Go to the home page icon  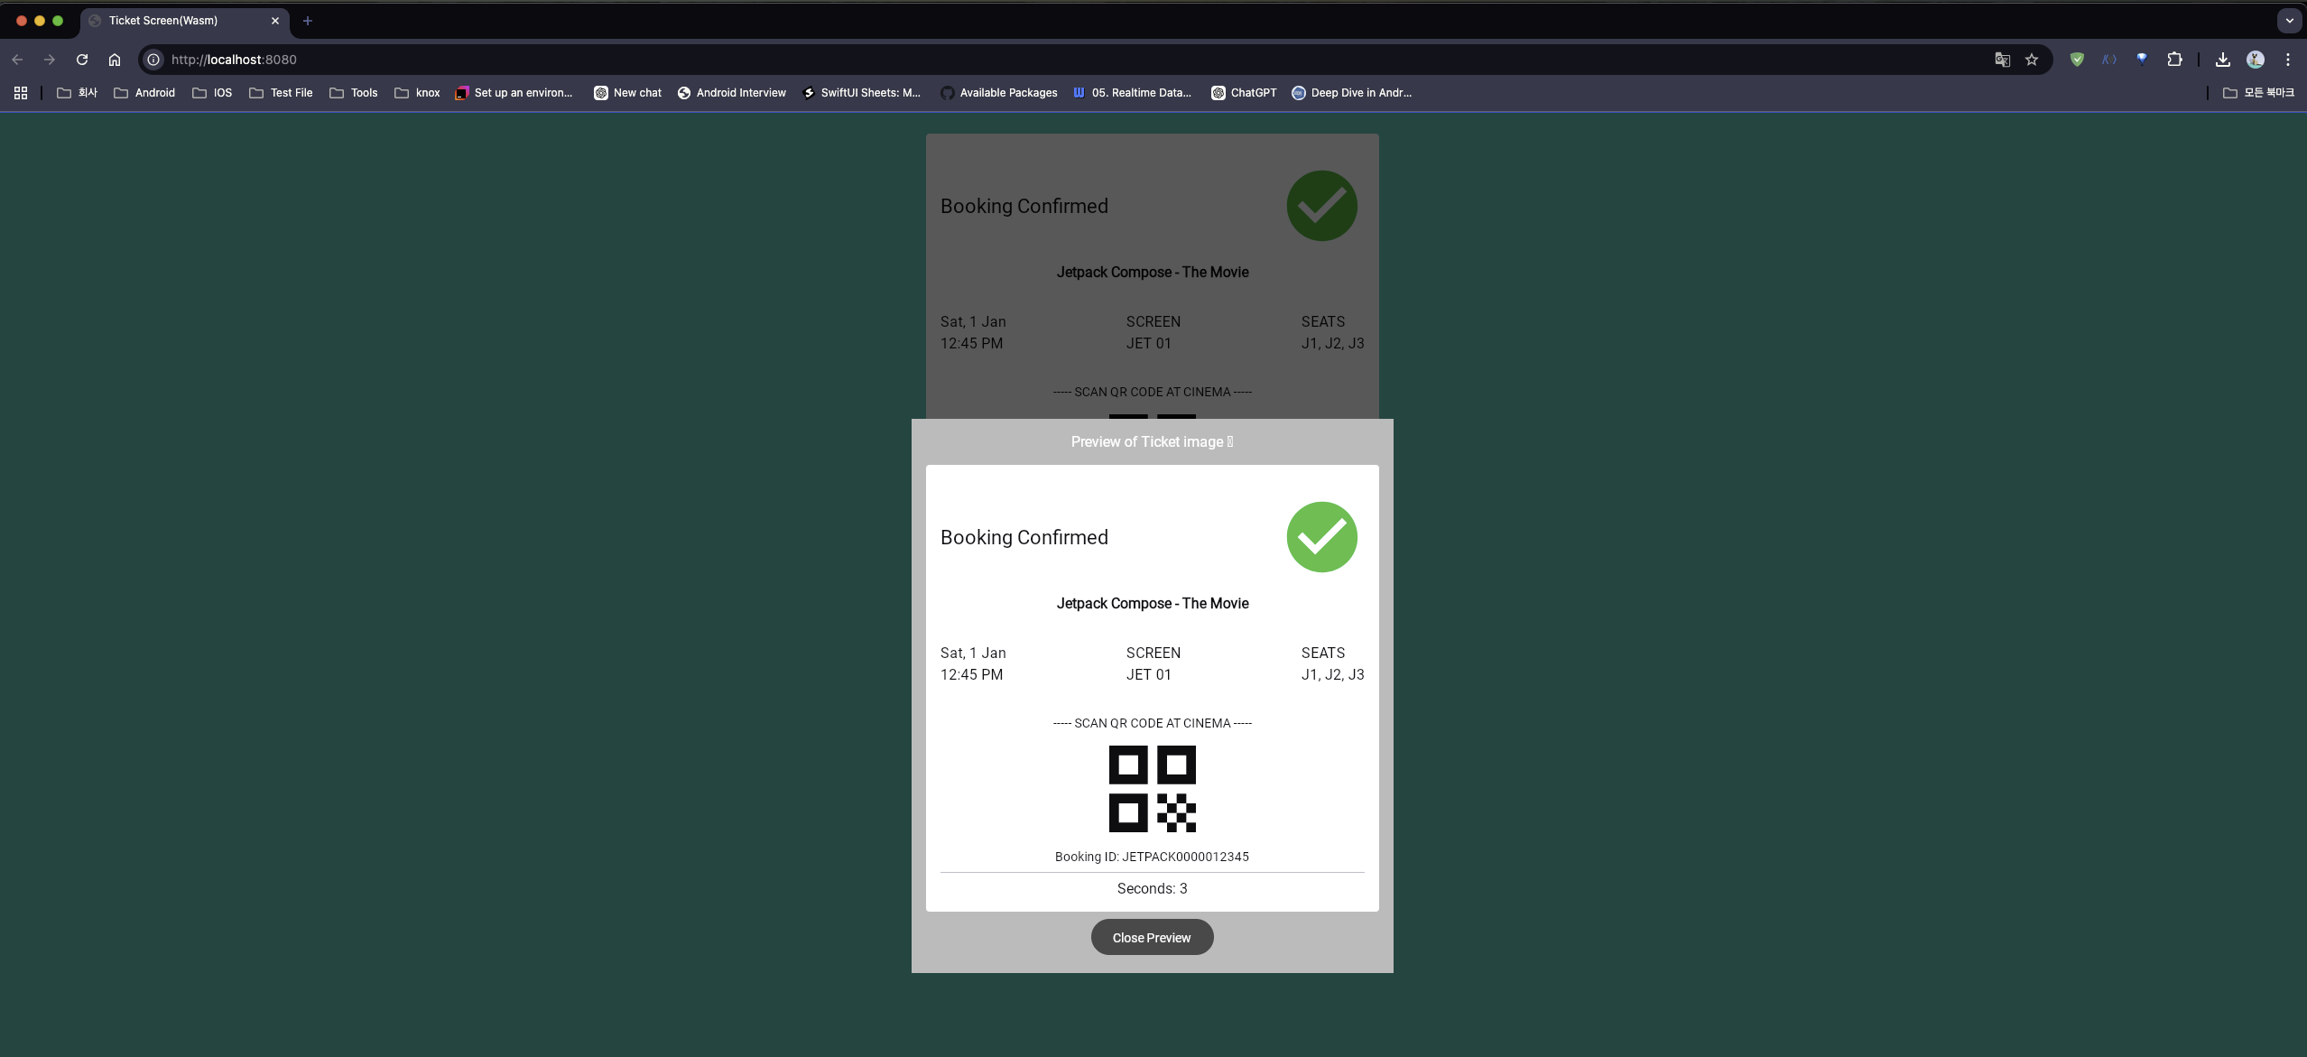pyautogui.click(x=115, y=60)
